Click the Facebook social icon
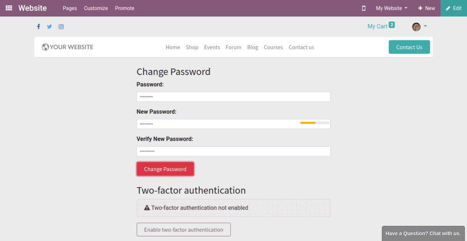 click(39, 27)
